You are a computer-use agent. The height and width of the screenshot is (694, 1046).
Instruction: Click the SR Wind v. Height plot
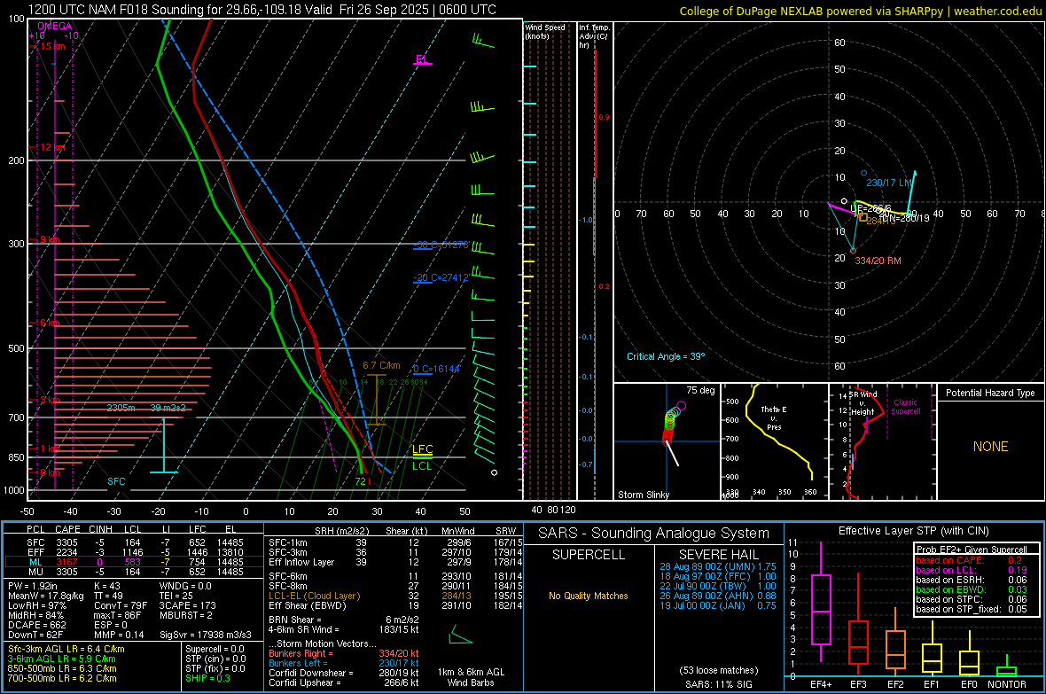coord(882,441)
